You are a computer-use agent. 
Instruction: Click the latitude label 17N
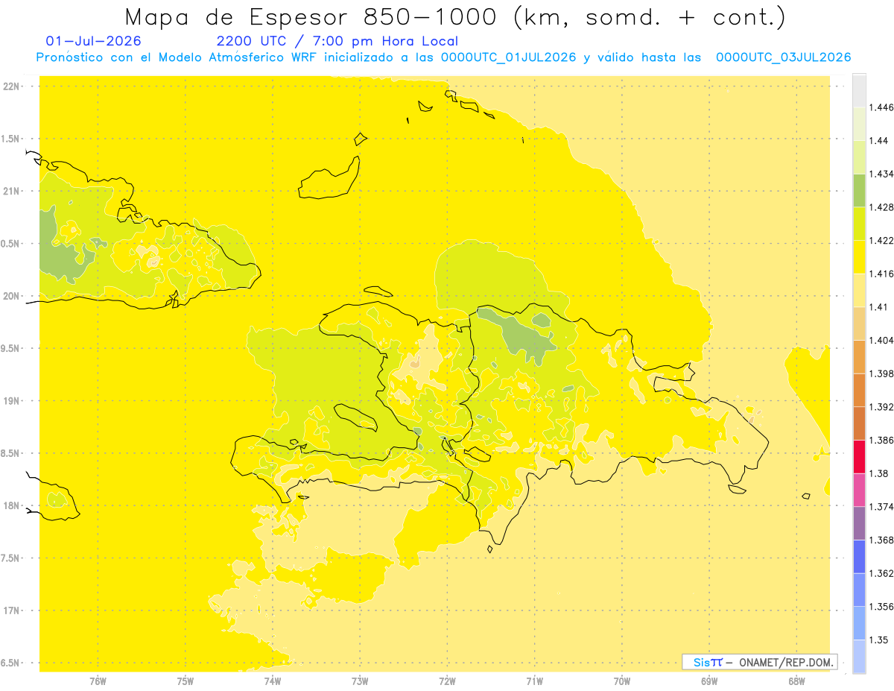pos(13,610)
